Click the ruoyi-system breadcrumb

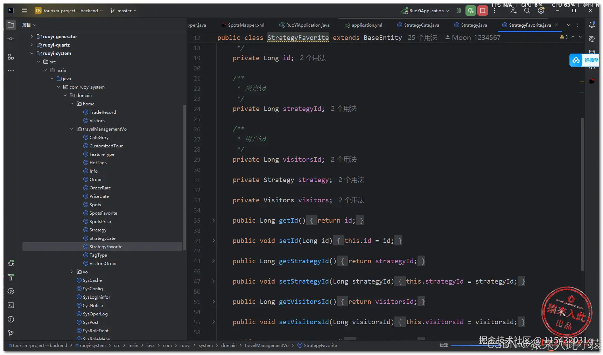click(90, 346)
